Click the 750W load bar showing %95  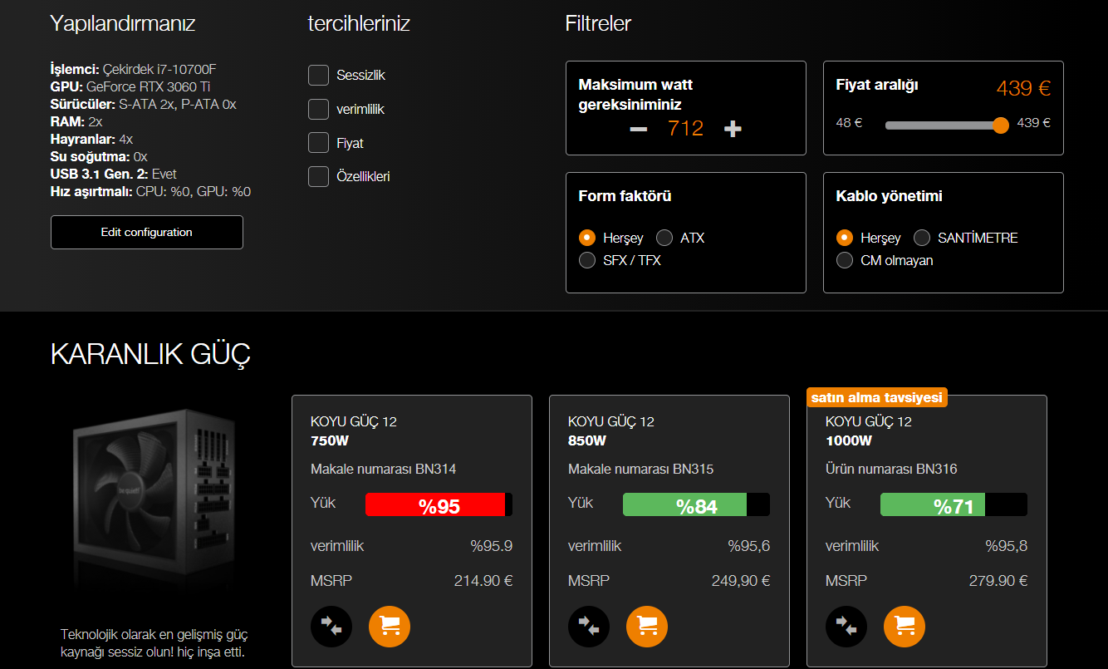439,504
